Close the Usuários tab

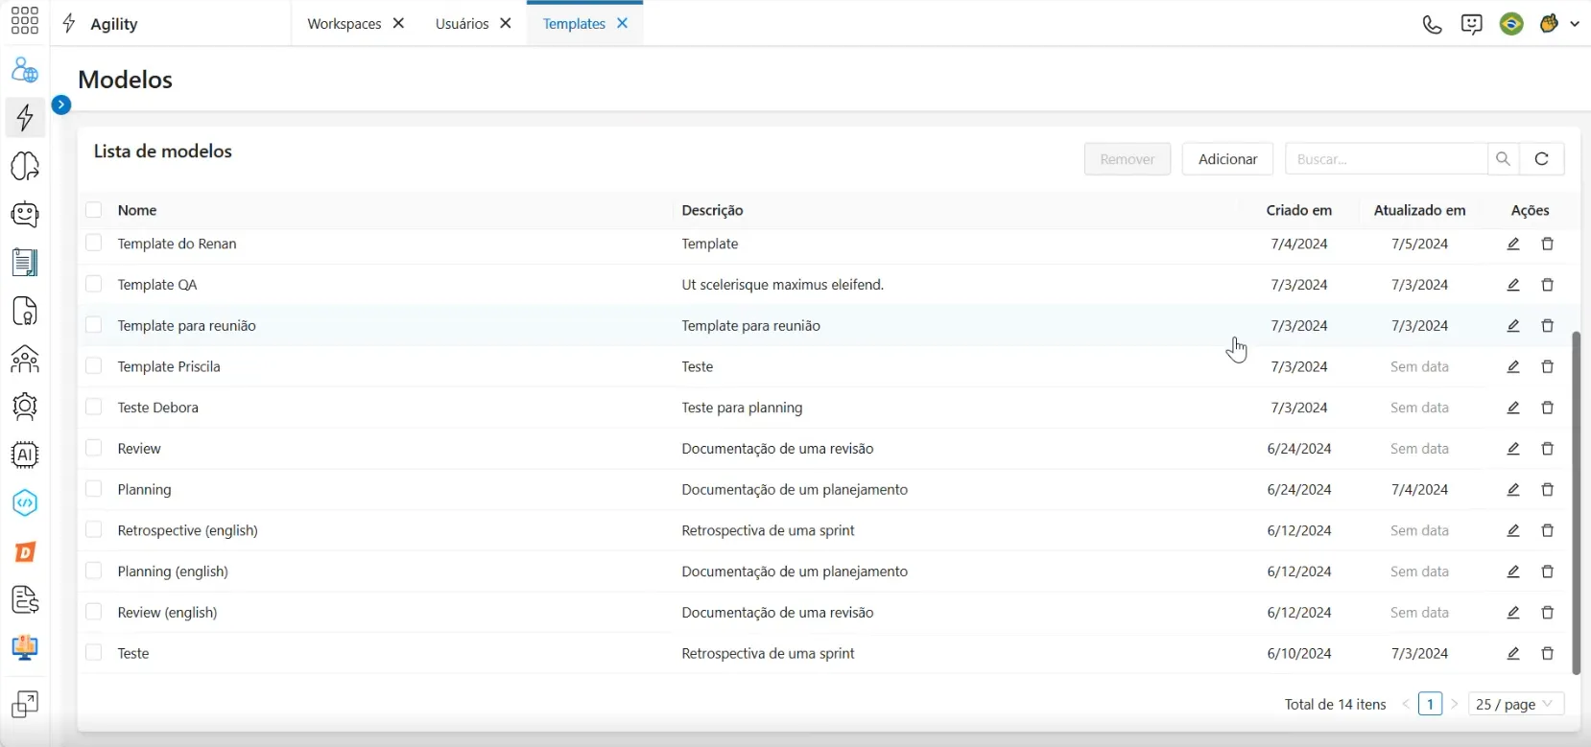(506, 23)
